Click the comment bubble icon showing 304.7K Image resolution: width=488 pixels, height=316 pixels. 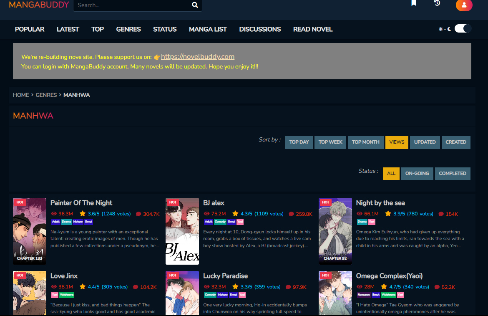[138, 214]
